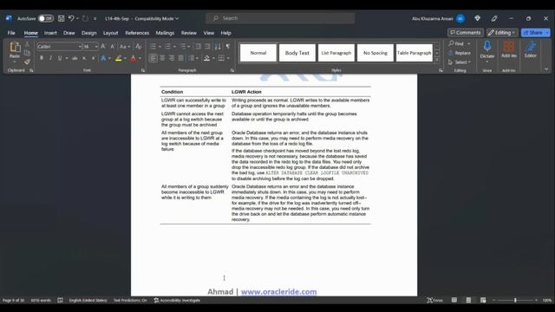Switch to the References tab
The image size is (555, 312).
137,33
